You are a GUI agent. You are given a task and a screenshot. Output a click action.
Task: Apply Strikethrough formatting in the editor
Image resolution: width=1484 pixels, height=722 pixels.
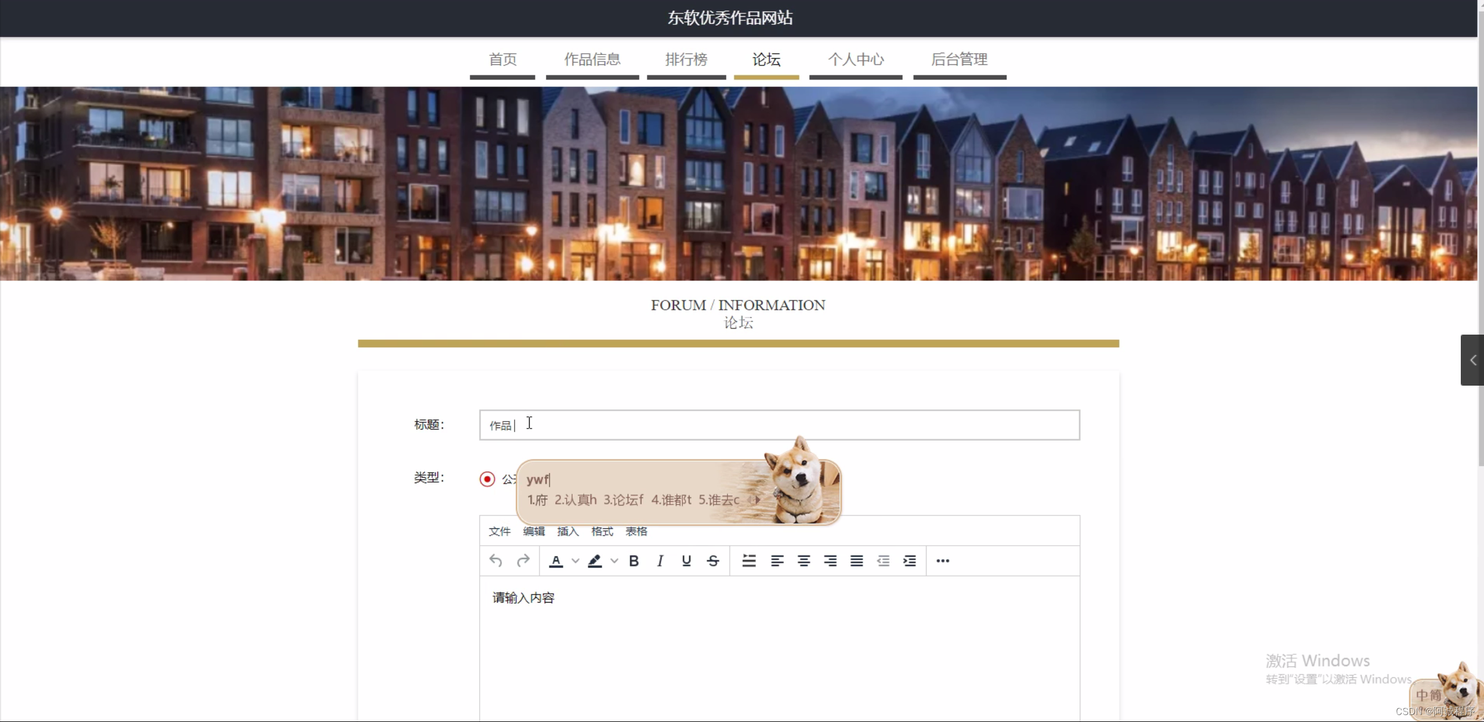coord(712,561)
